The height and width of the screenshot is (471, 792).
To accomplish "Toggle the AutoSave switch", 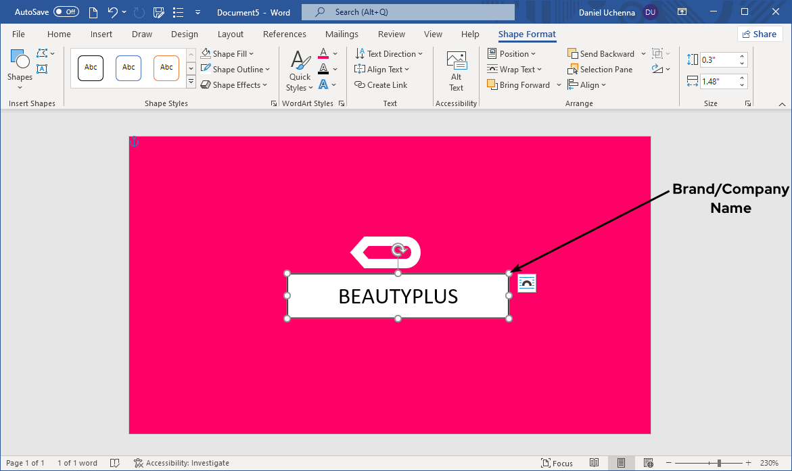I will click(66, 12).
